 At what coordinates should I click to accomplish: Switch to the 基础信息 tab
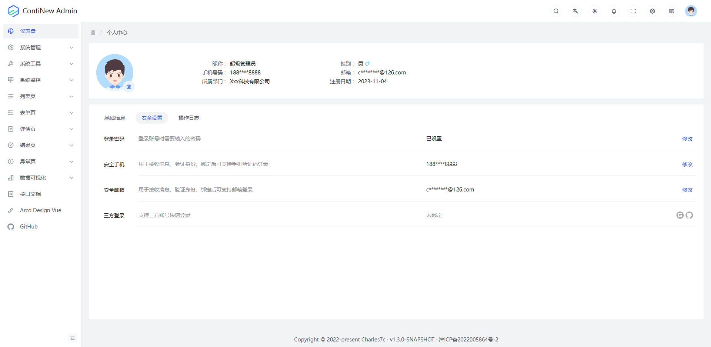[114, 118]
